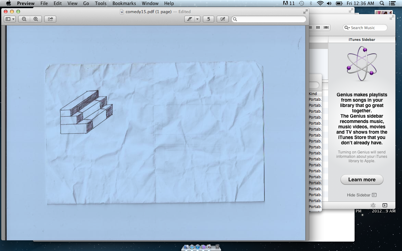Open the Wi-Fi status menu
402x251 pixels.
click(320, 3)
